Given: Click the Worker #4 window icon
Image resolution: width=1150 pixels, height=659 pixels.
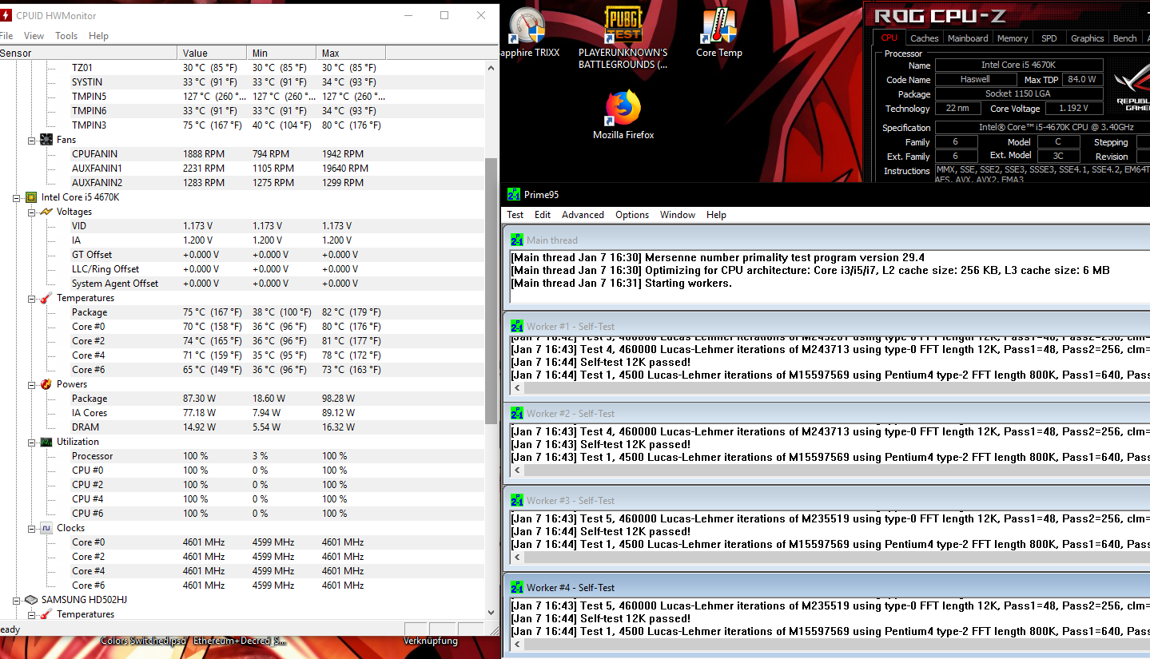Looking at the screenshot, I should [517, 587].
